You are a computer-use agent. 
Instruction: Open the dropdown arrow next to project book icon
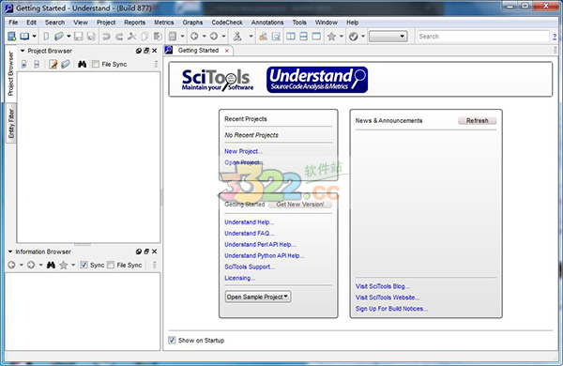pos(35,37)
